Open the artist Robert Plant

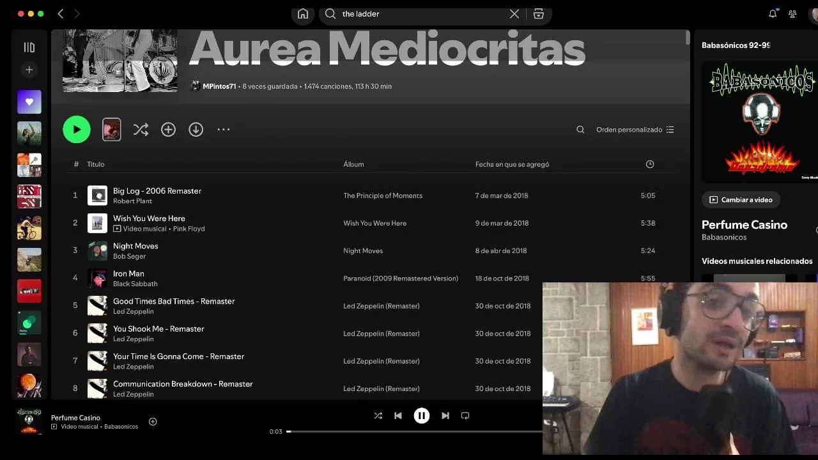132,201
